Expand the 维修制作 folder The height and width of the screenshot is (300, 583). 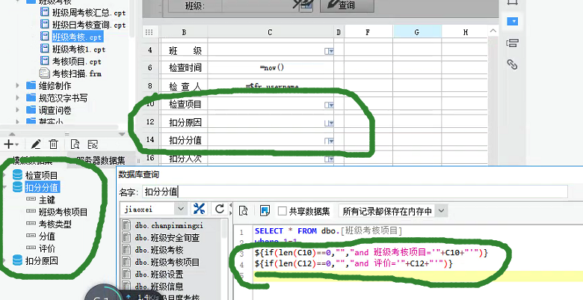coord(17,85)
